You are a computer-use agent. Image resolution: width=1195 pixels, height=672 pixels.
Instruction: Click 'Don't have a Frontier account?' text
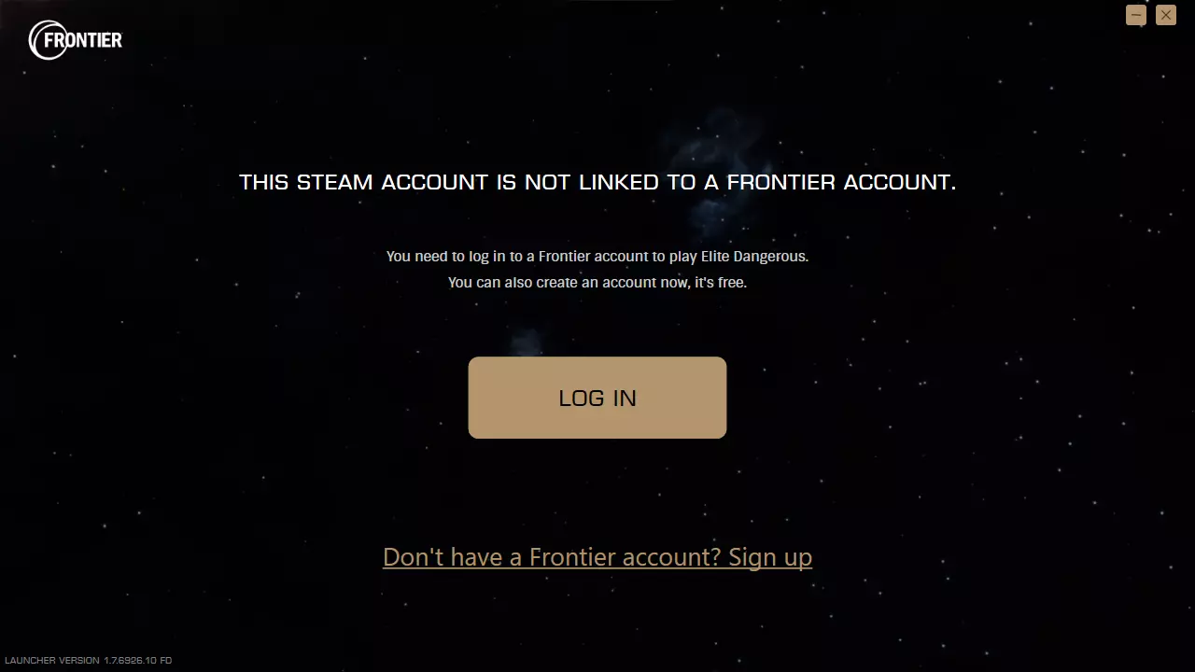click(x=553, y=557)
